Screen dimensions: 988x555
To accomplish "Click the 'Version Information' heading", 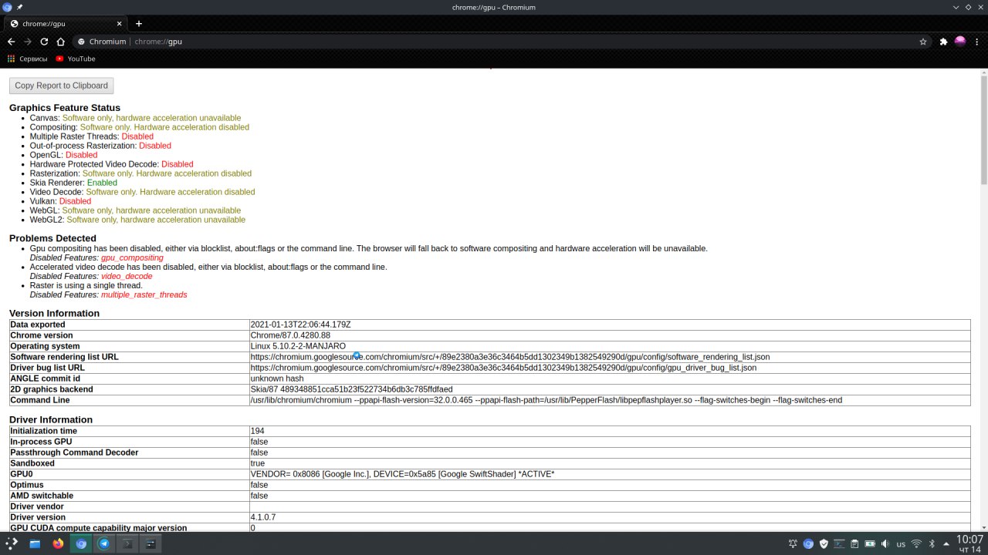I will coord(54,313).
